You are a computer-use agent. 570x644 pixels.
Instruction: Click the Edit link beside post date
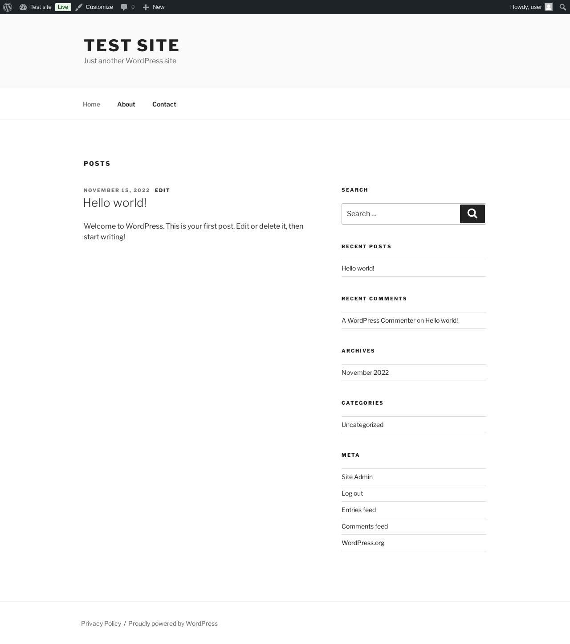(163, 190)
